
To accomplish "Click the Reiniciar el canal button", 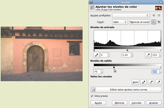I will pyautogui.click(x=139, y=22).
